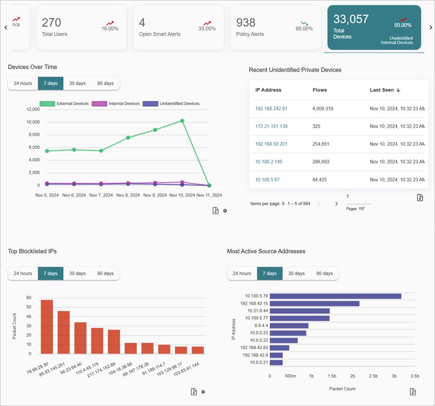Click the Total Devices trend arrow icon

(403, 19)
